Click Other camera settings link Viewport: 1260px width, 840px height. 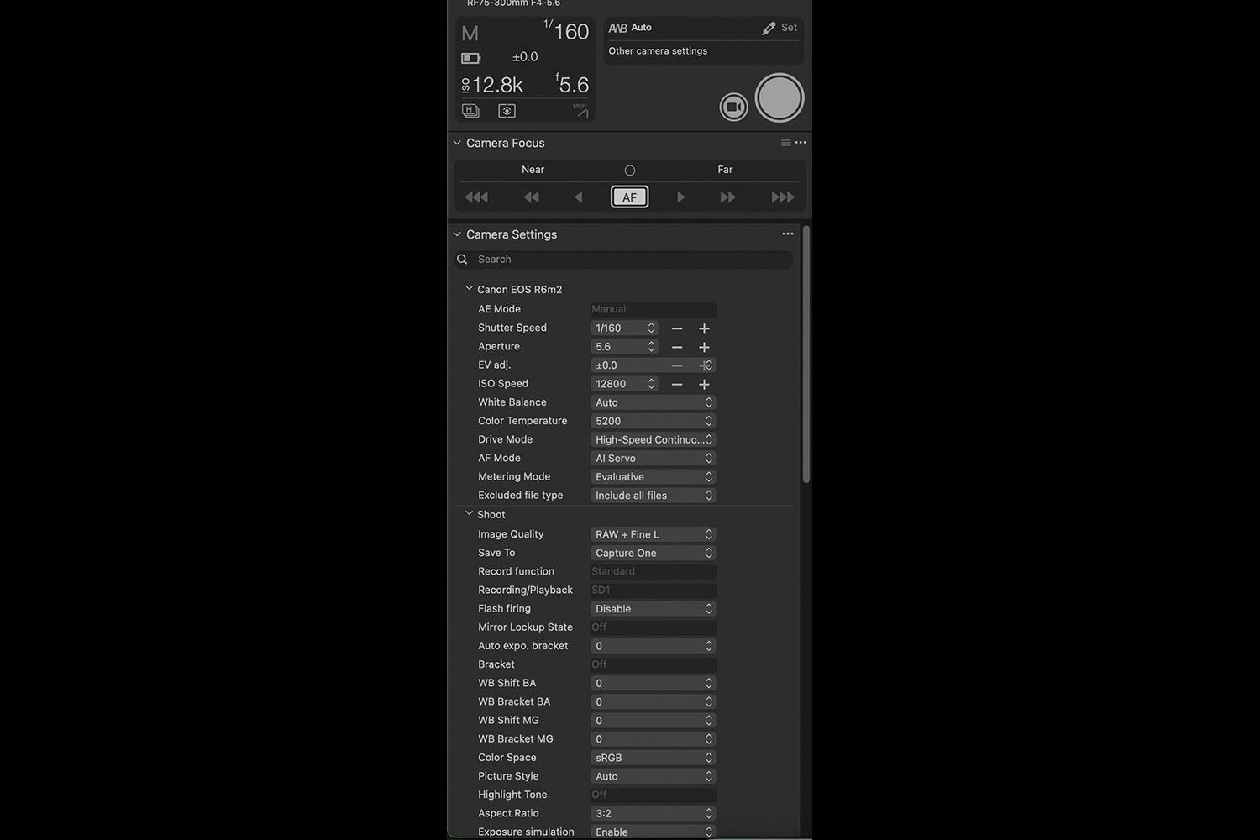[658, 51]
